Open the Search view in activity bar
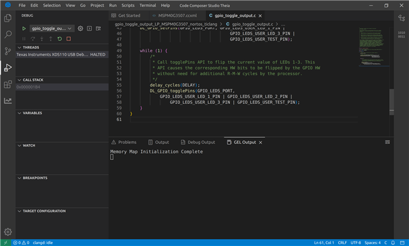 tap(8, 34)
